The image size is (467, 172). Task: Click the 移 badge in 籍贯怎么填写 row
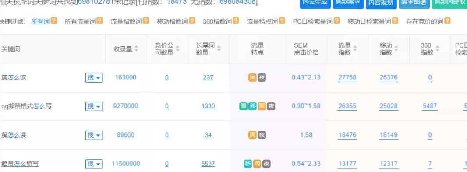pyautogui.click(x=248, y=164)
